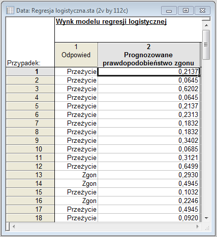Viewport: 217px width, 237px height.
Task: Click the vertical scrollbar thumb
Action: pyautogui.click(x=206, y=45)
